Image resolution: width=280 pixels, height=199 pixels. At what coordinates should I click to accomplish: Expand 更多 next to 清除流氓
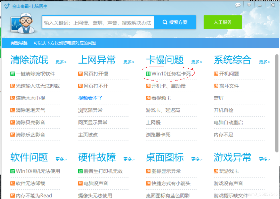point(61,62)
